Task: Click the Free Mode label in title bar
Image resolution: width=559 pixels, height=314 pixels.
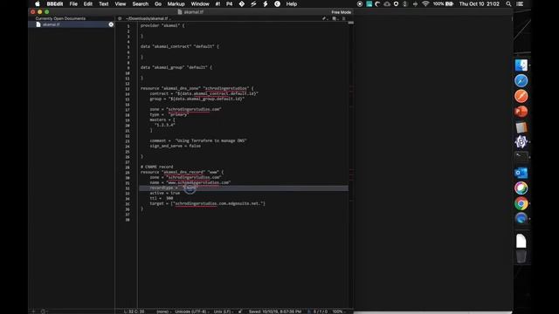Action: [341, 12]
